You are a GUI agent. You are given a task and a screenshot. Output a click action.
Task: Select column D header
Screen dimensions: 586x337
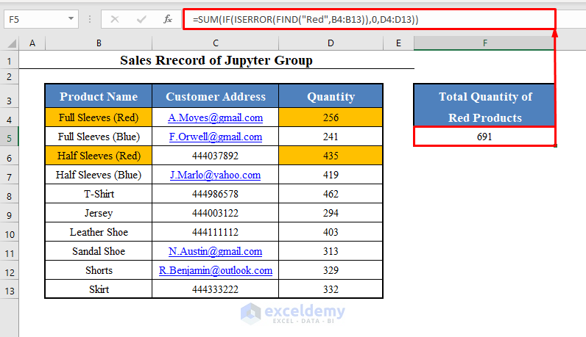pos(331,43)
